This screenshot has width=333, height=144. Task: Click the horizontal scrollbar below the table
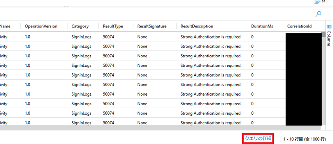click(160, 128)
